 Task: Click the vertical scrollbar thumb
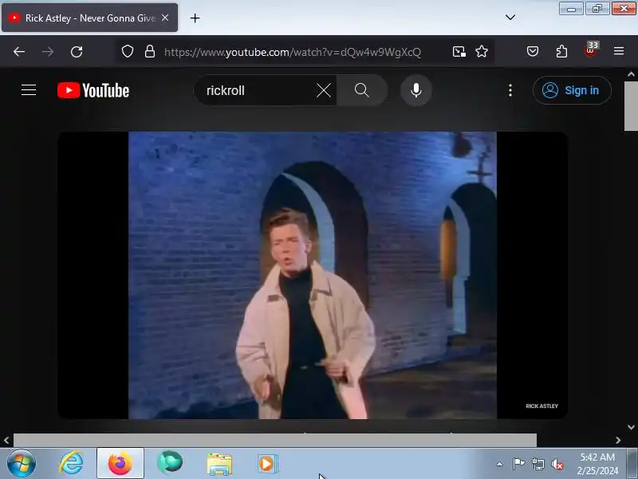point(631,106)
